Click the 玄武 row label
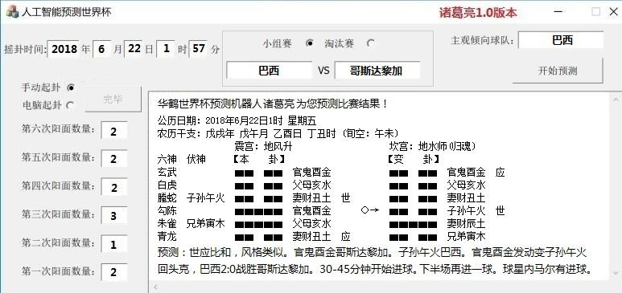 167,173
